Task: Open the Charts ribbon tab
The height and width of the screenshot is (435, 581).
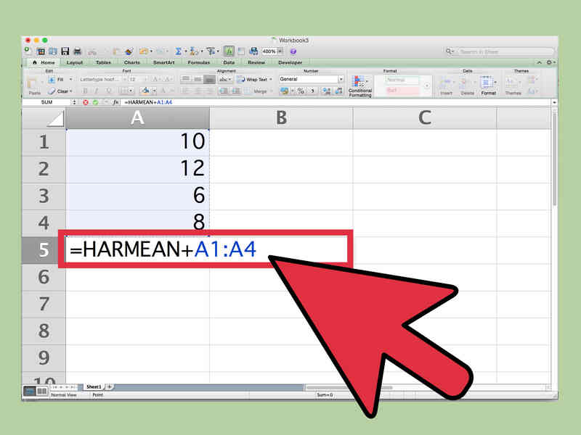Action: (x=132, y=62)
